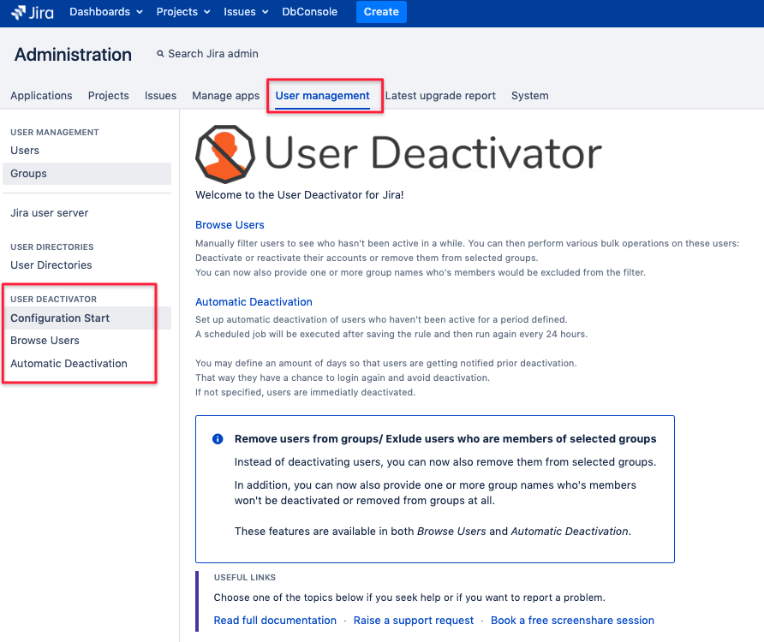Click the USER DIRECTORIES section label
The width and height of the screenshot is (764, 642).
coord(52,247)
